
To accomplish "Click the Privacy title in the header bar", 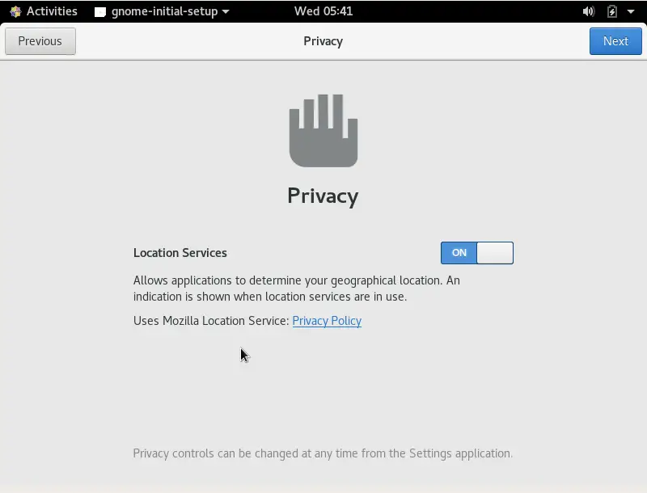I will 323,41.
